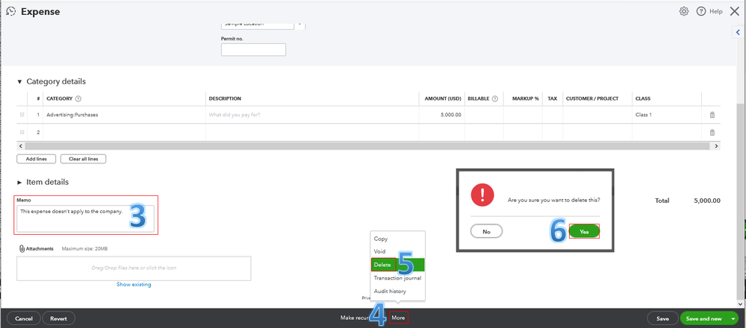The image size is (746, 328).
Task: Click the Cancel button
Action: click(24, 318)
